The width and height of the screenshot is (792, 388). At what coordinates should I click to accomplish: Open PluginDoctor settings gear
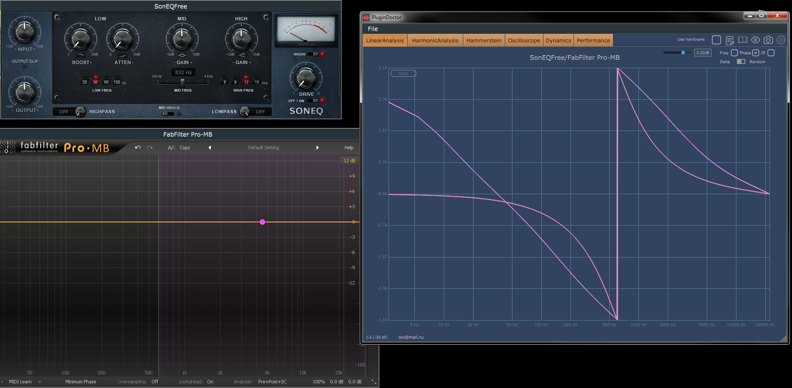pyautogui.click(x=781, y=40)
